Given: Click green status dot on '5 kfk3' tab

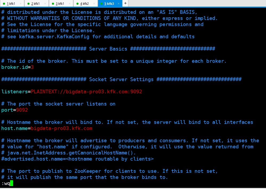Looking at the screenshot, I should tap(101, 4).
